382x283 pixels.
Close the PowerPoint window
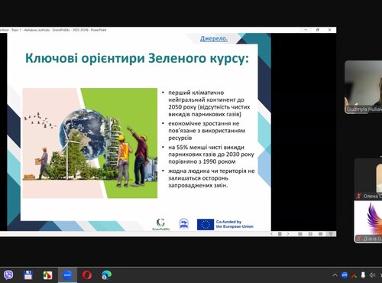click(329, 30)
